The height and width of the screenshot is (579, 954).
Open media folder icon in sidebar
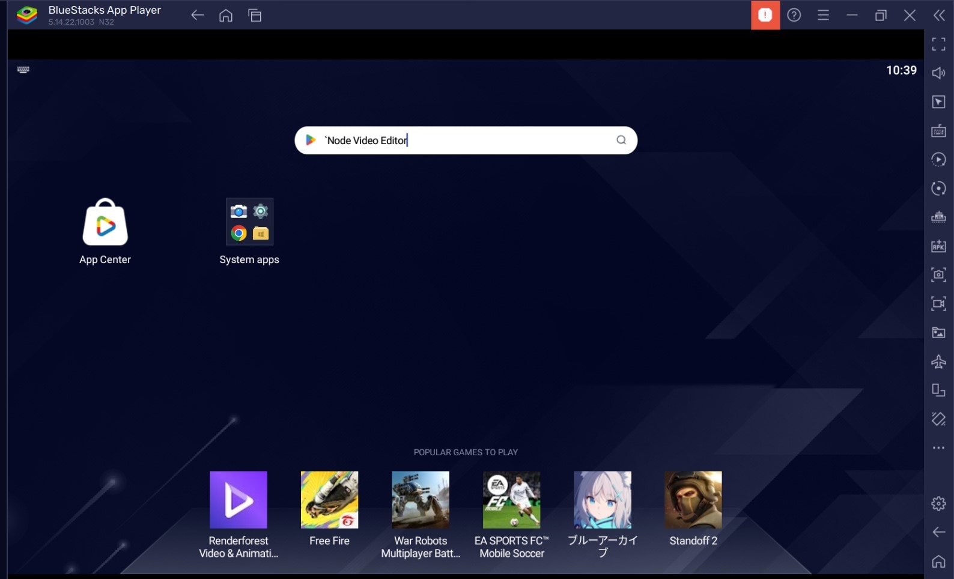point(938,332)
